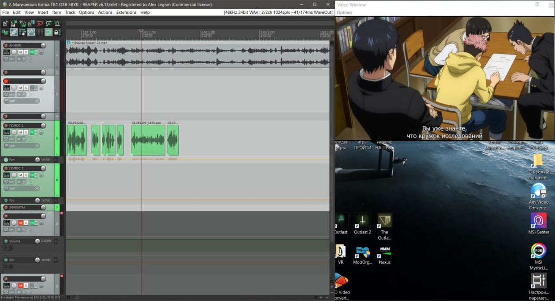Open the Actions menu
Screen dimensions: 555x301
(x=105, y=12)
